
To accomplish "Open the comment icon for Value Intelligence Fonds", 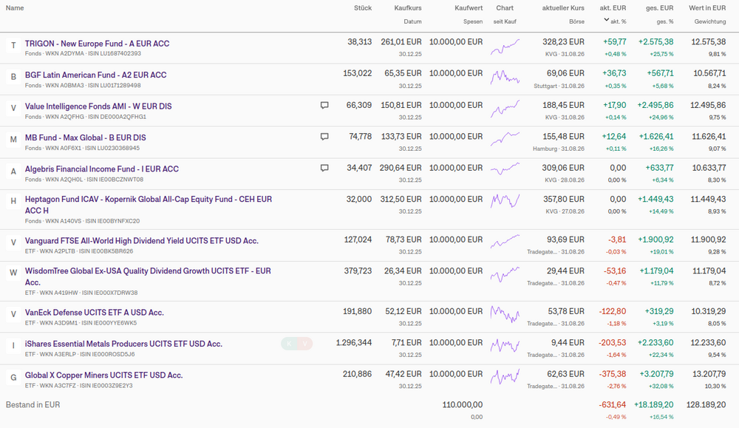I will point(324,105).
